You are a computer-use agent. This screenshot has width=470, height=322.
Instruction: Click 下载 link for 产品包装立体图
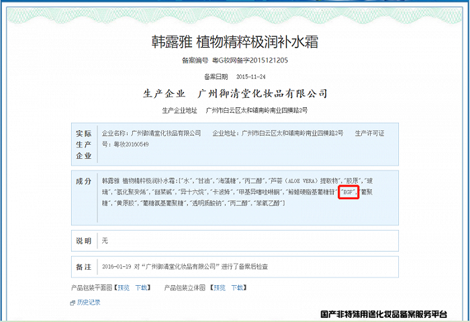tap(237, 288)
